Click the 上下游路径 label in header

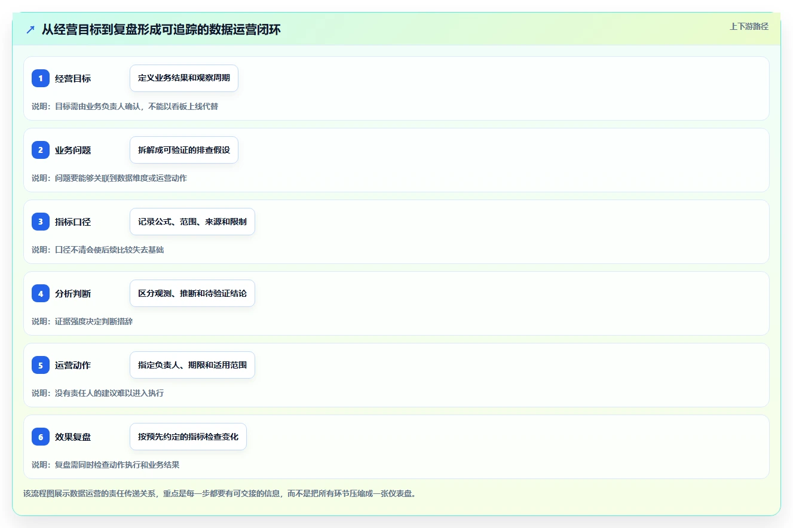[x=749, y=26]
